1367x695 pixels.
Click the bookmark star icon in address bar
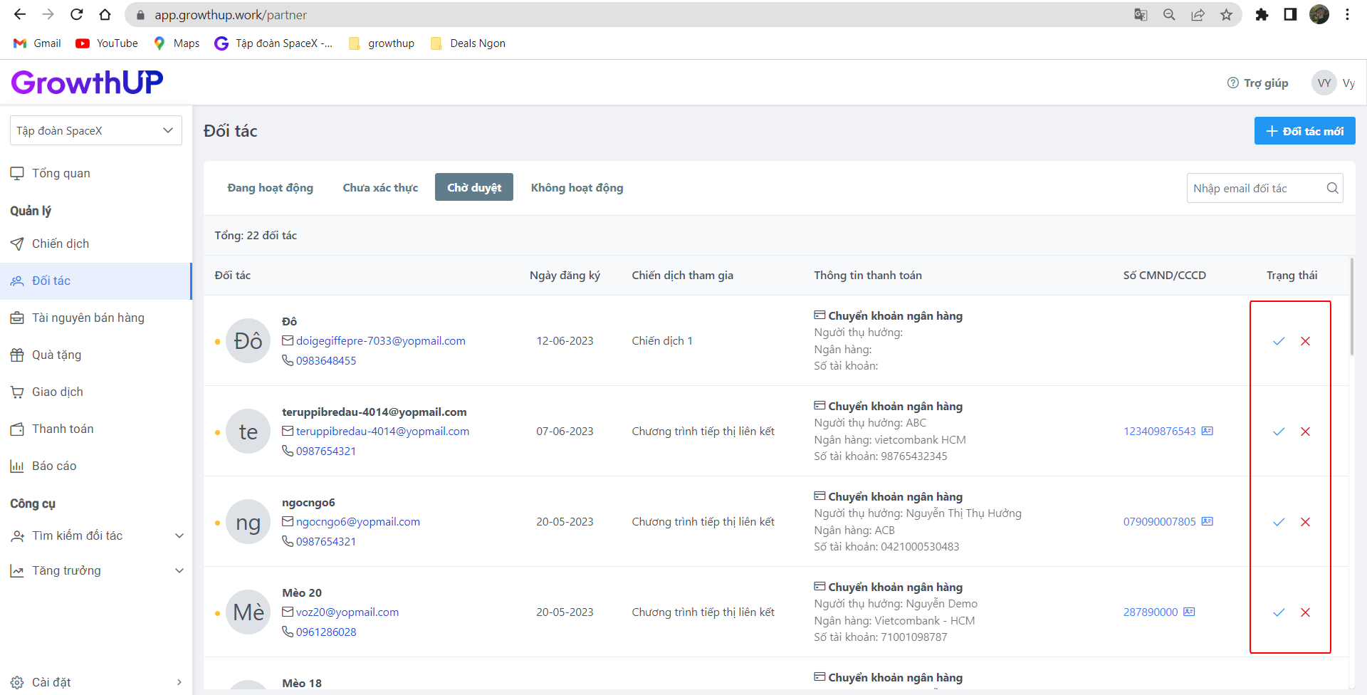point(1226,15)
